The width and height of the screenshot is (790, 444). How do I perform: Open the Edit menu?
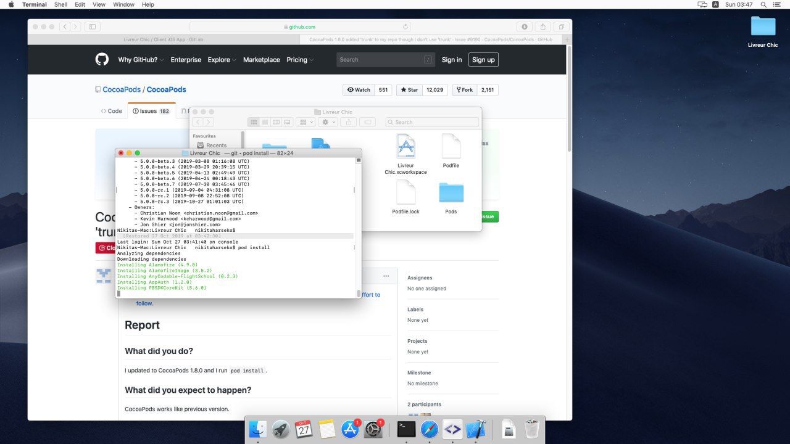pyautogui.click(x=80, y=4)
